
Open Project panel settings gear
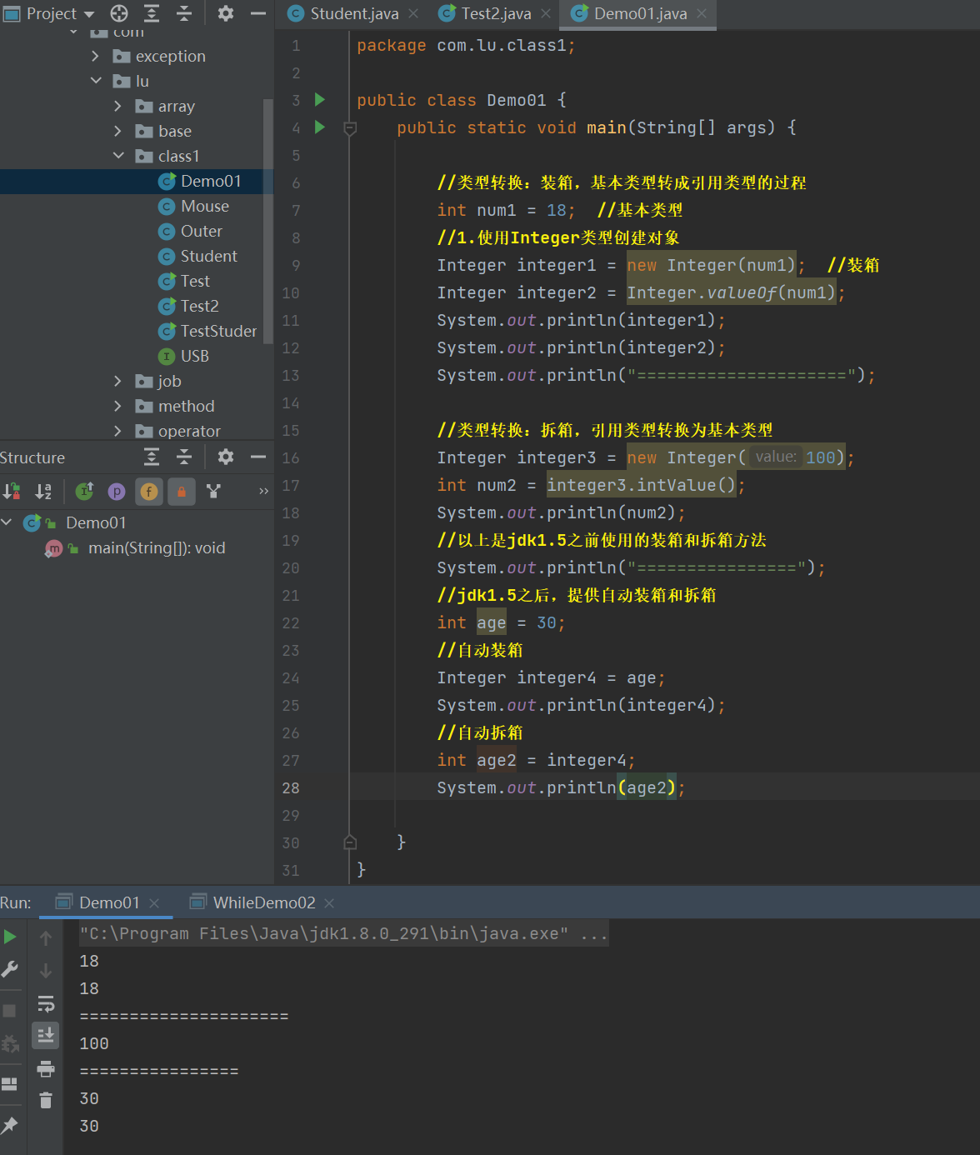[x=226, y=13]
